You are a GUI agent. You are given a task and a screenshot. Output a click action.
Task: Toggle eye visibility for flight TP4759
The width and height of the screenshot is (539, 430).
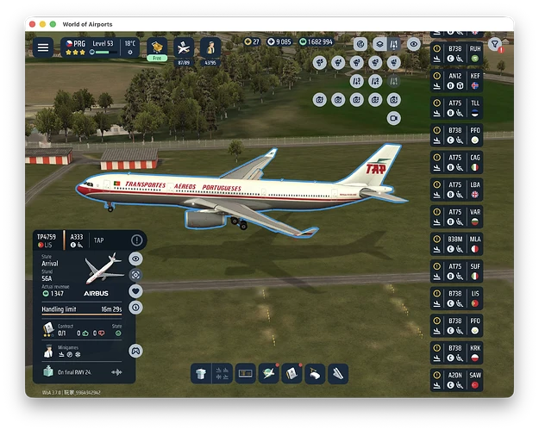coord(135,259)
